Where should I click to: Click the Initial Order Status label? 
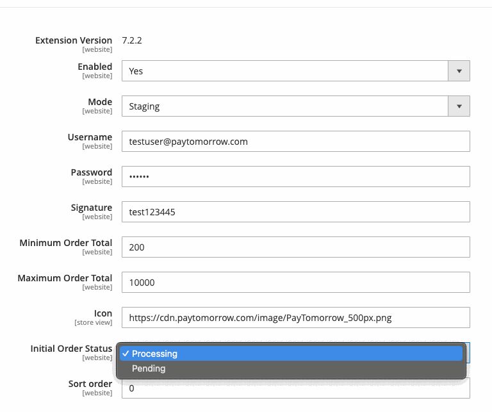tap(71, 349)
